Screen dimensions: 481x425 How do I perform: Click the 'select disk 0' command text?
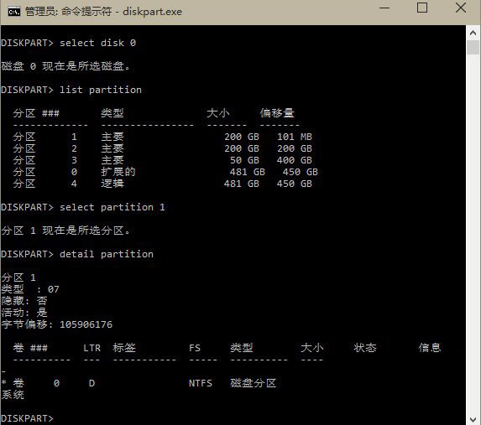98,43
